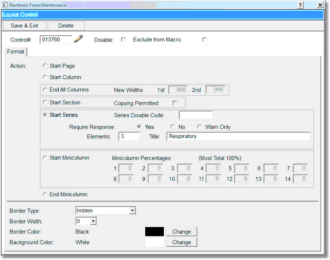Screen dimensions: 330x260
Task: Click Minicolumn percentage field 13
Action: 271,179
